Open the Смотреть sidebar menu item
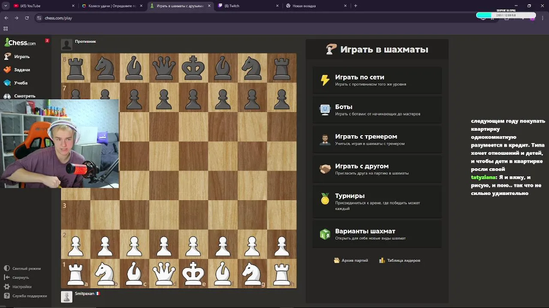Viewport: 549px width, 308px height. pyautogui.click(x=26, y=96)
